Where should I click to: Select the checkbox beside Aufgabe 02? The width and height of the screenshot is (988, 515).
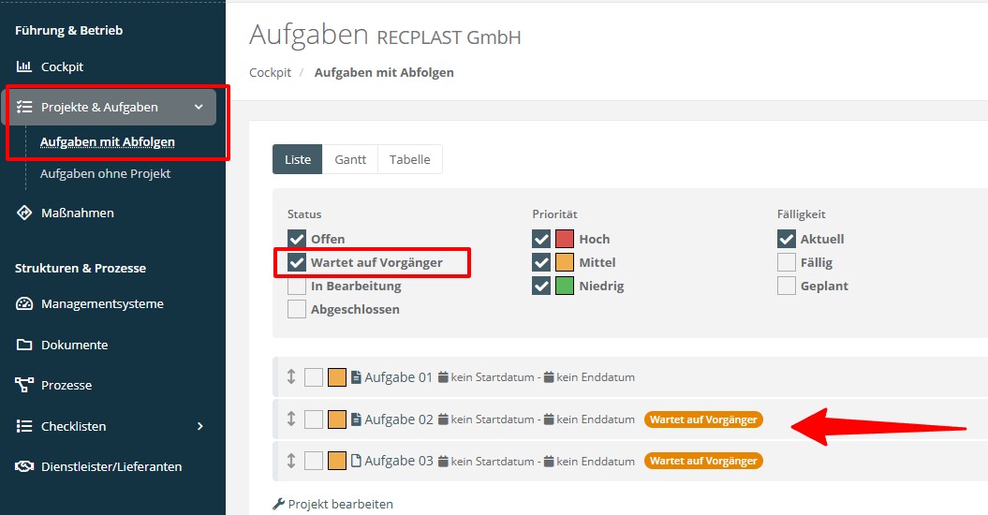pyautogui.click(x=314, y=419)
